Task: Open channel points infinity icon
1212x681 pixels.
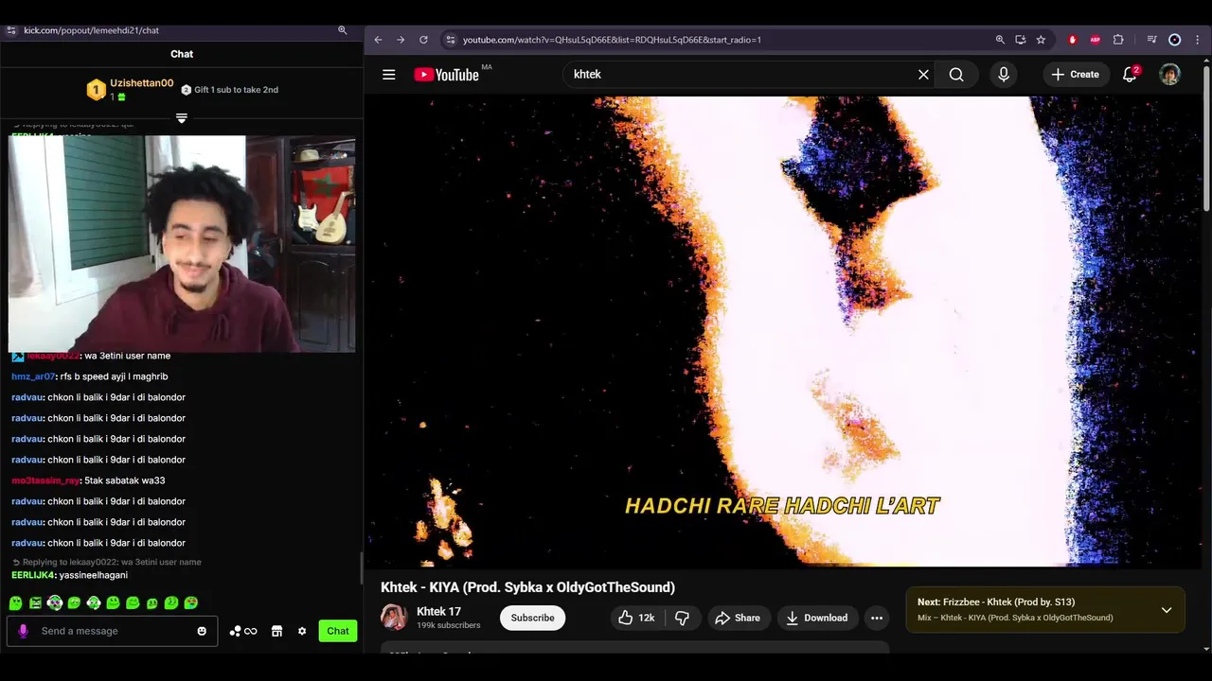Action: (x=243, y=631)
